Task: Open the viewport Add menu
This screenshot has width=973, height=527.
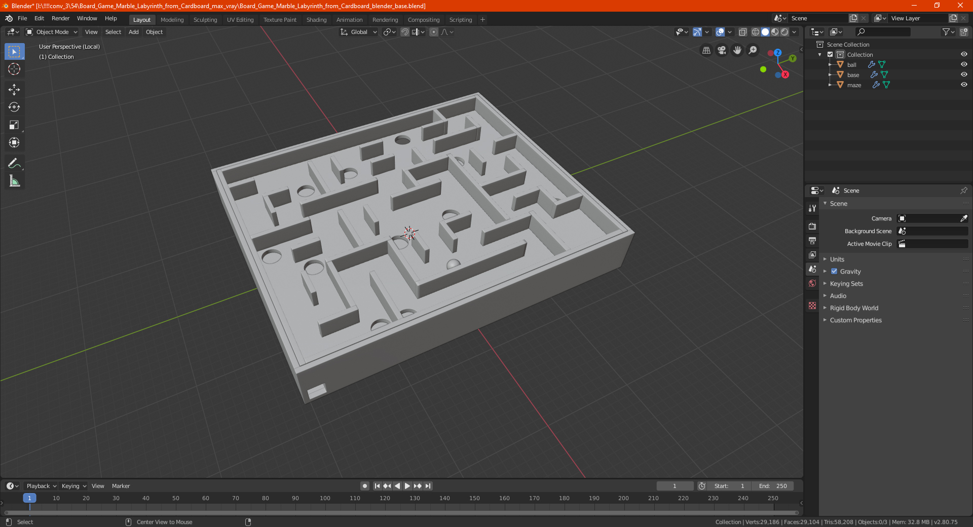Action: 133,32
